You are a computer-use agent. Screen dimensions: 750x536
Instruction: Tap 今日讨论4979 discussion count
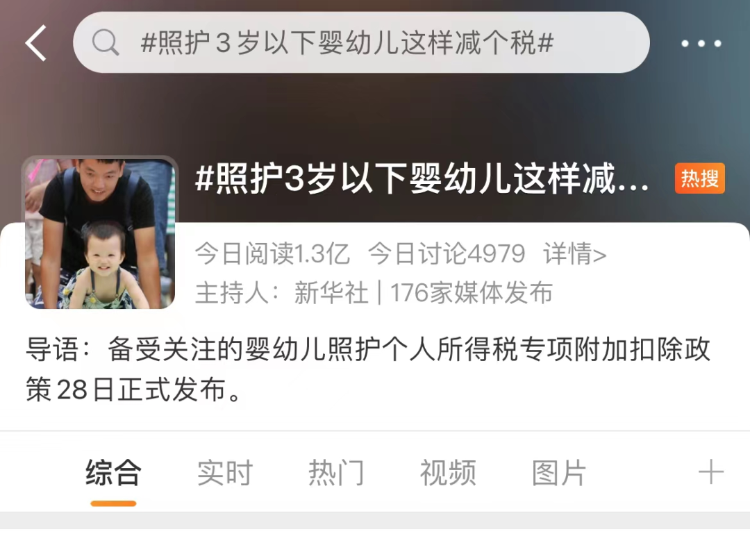point(447,253)
